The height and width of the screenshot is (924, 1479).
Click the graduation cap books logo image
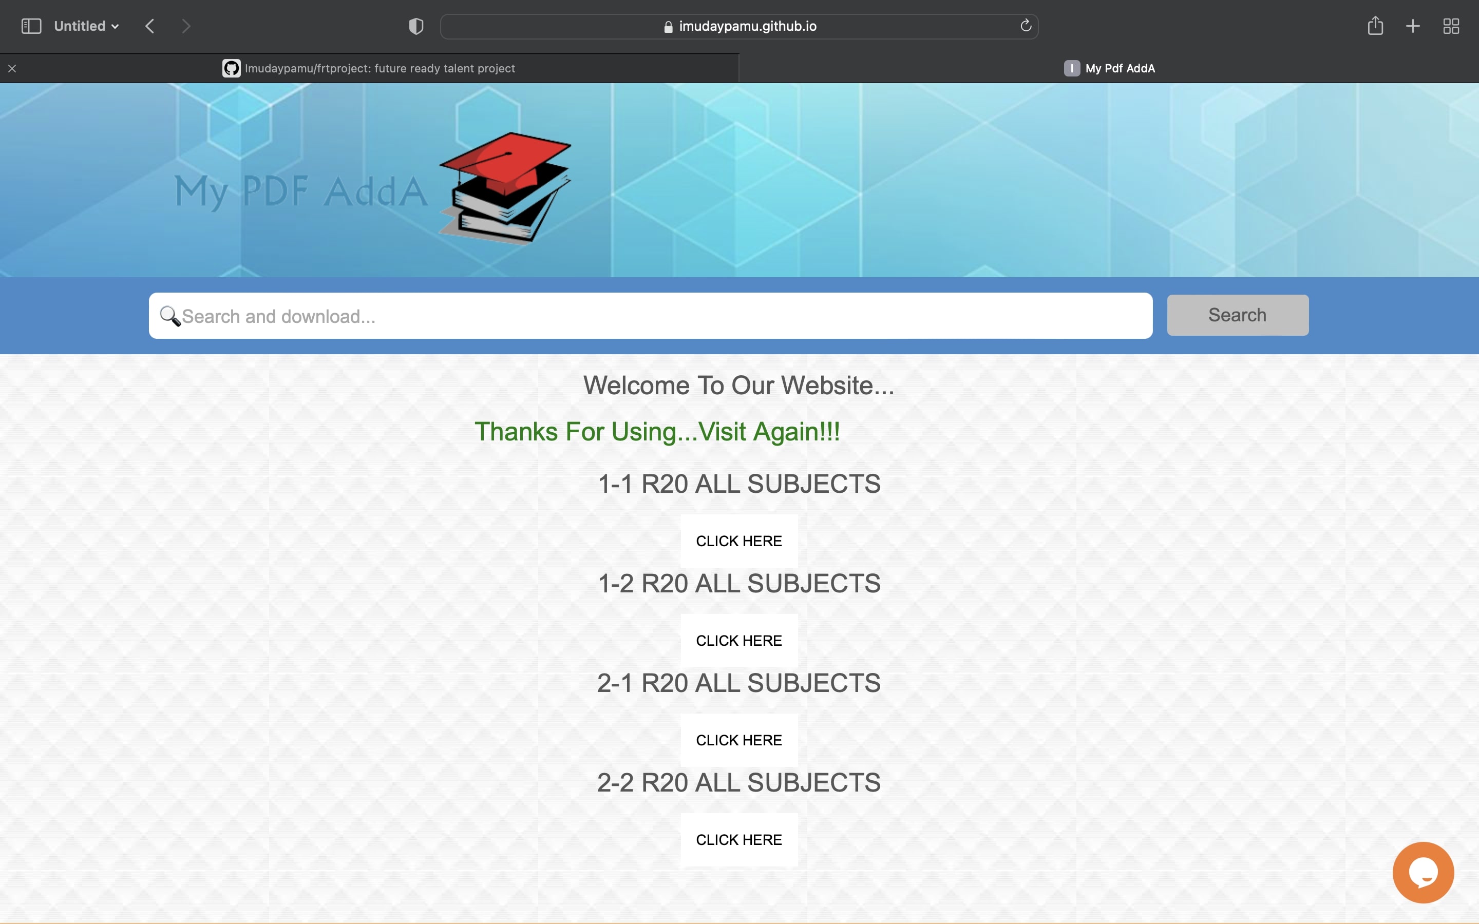click(x=505, y=187)
